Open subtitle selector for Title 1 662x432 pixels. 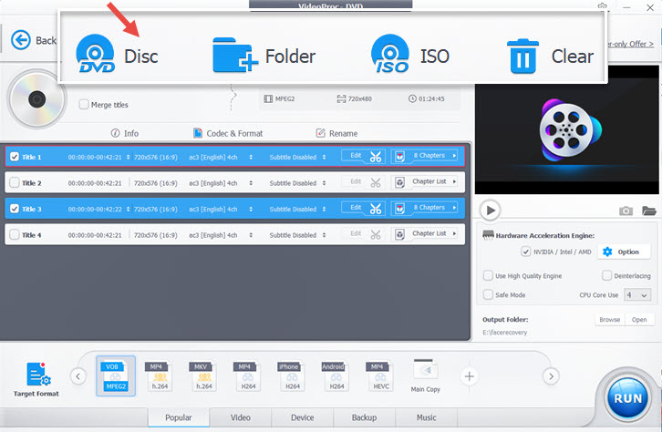click(324, 157)
